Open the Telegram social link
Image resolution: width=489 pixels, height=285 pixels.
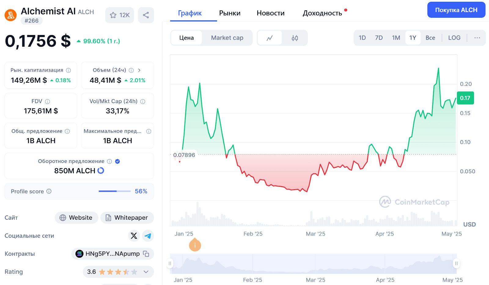(x=148, y=236)
